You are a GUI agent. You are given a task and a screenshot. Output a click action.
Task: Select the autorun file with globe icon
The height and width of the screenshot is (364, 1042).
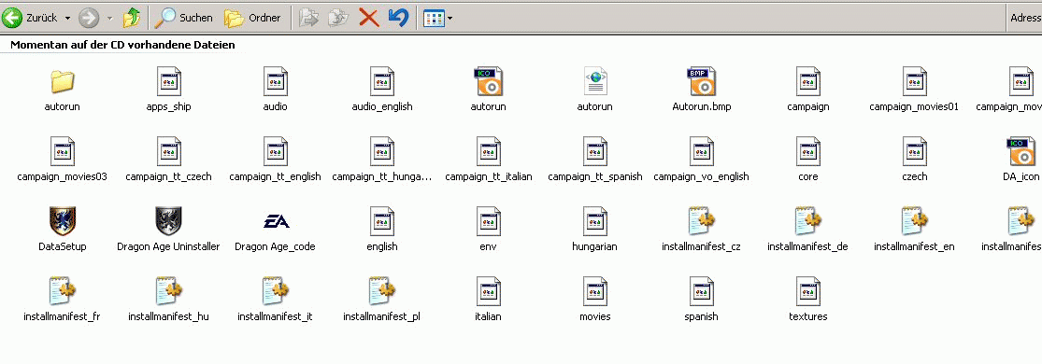[x=594, y=90]
